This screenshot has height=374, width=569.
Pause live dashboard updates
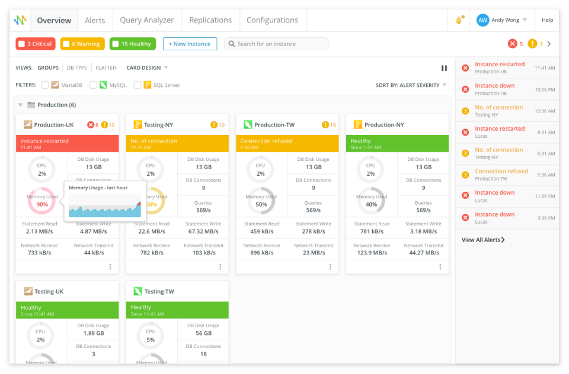pos(445,67)
